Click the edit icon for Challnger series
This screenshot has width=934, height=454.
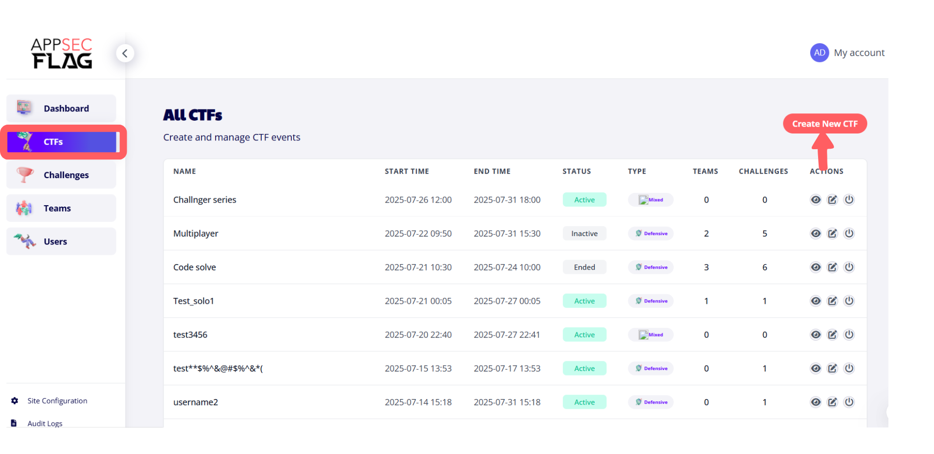coord(832,200)
